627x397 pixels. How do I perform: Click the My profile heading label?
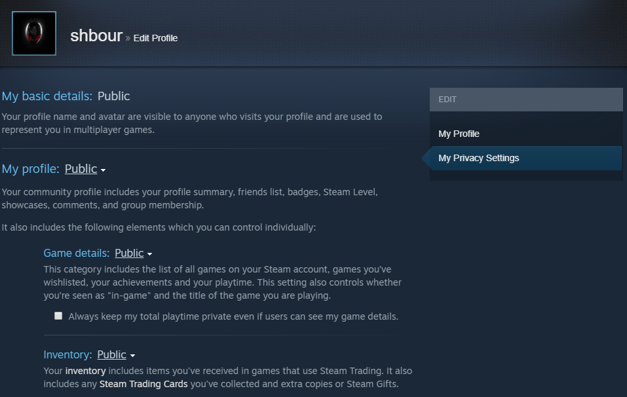pyautogui.click(x=30, y=169)
